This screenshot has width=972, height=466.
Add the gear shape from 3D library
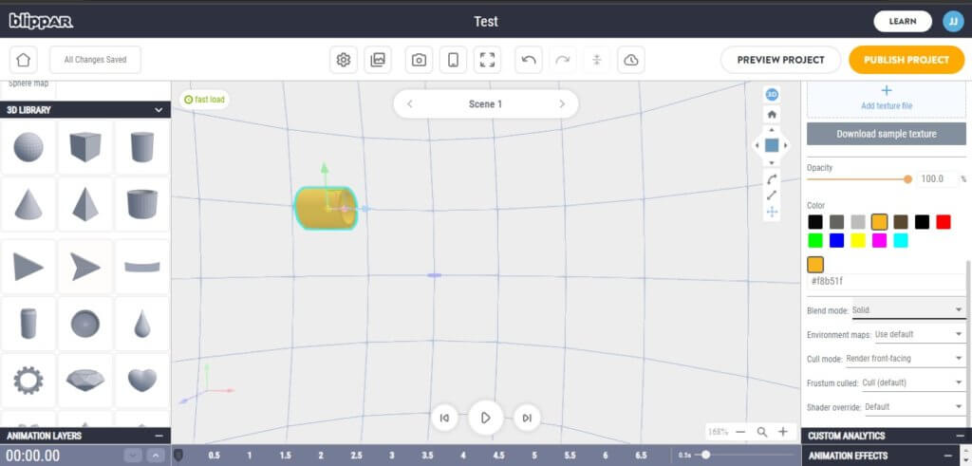pos(28,380)
